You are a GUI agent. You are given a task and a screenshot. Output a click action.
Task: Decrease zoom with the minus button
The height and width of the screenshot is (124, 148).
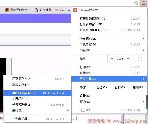pos(112,59)
